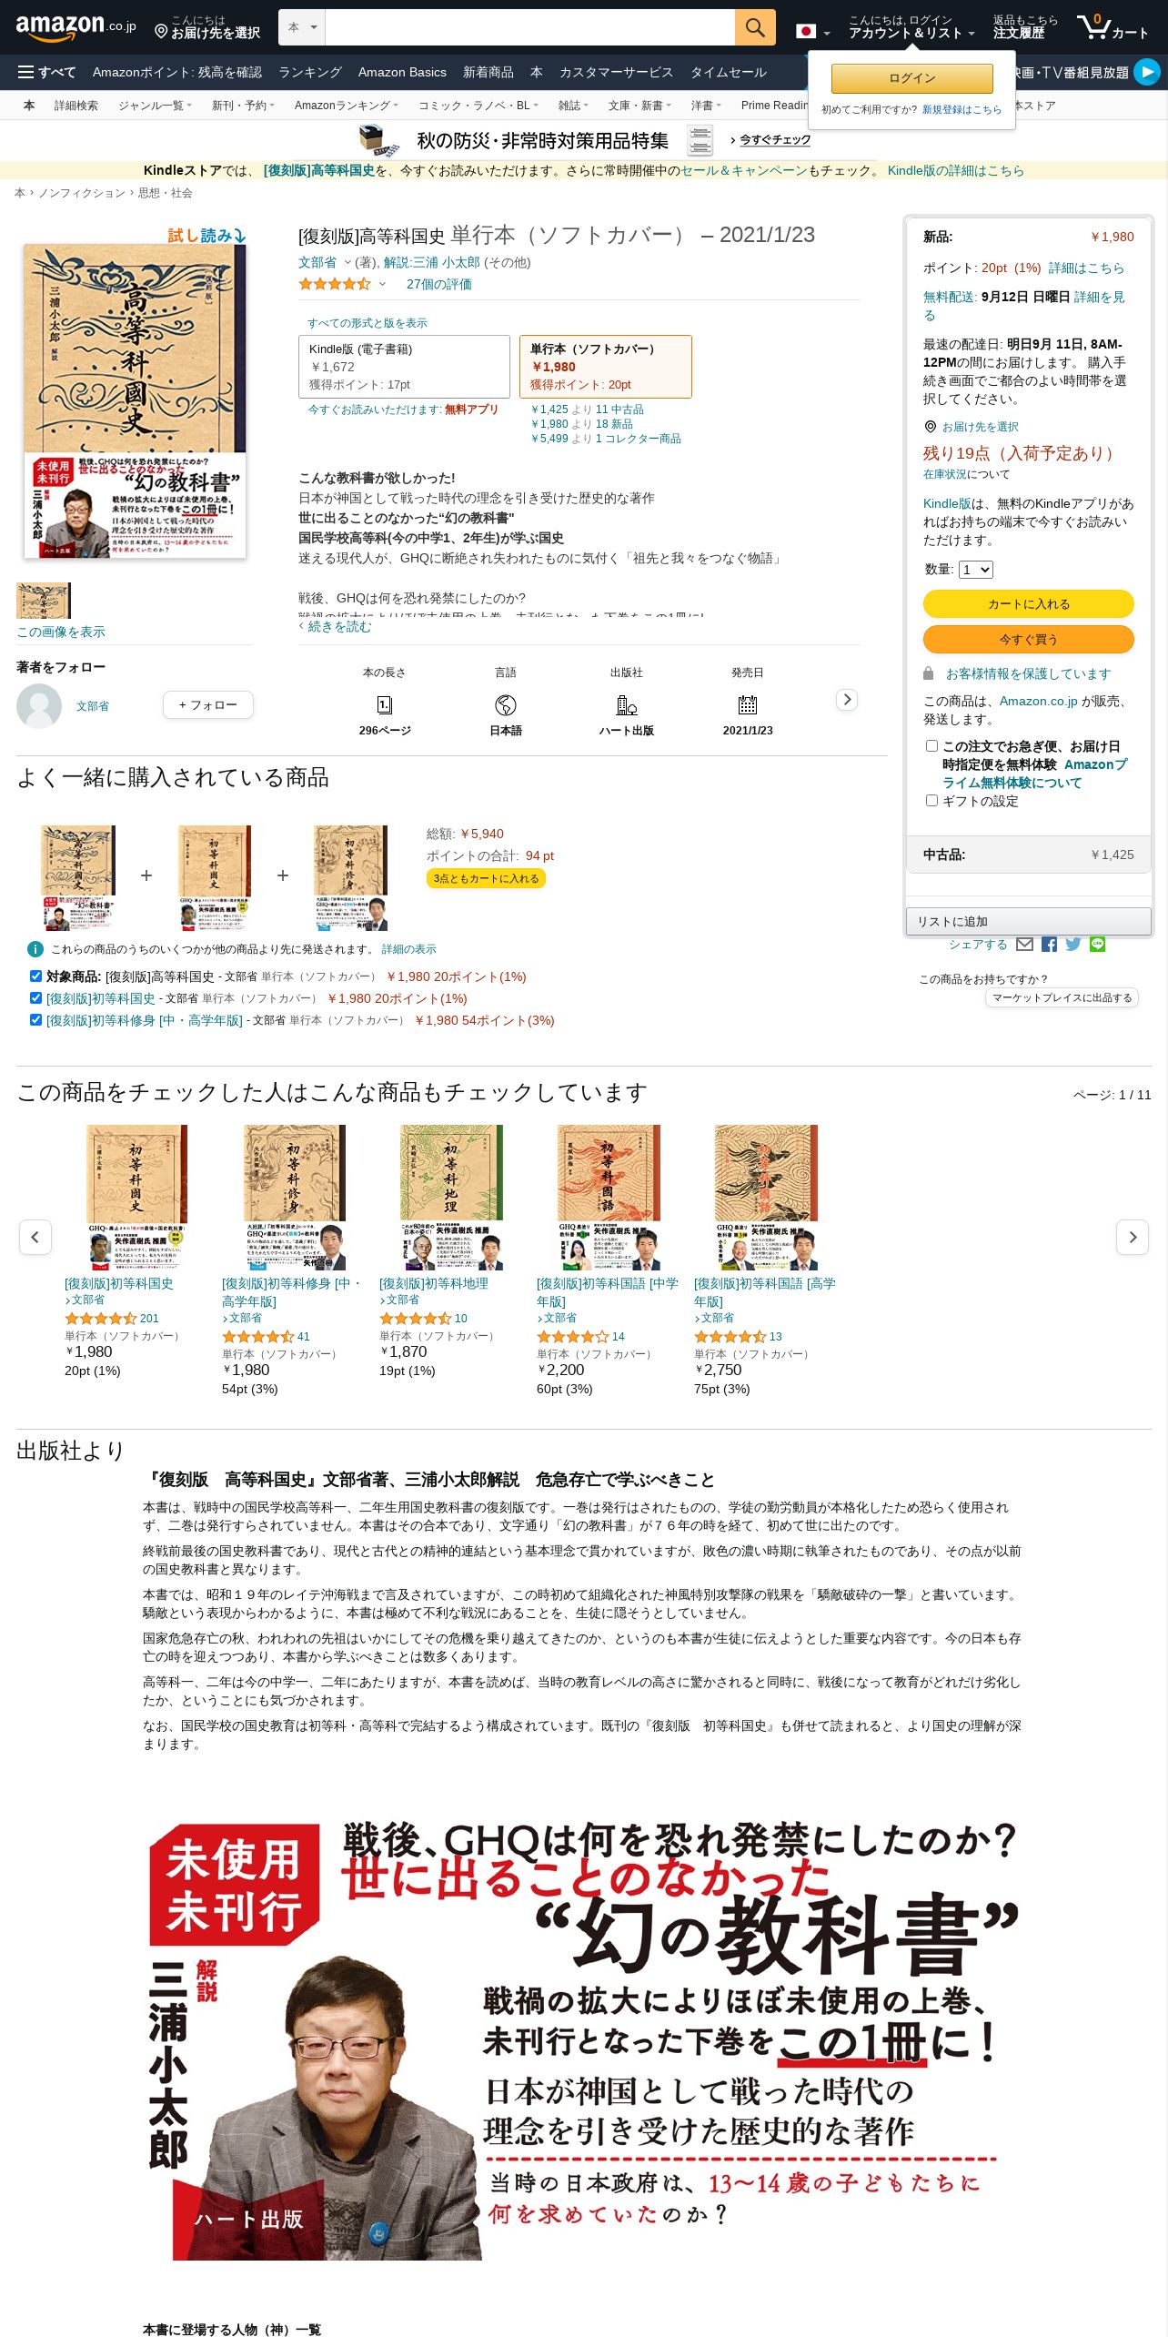Viewport: 1168px width, 2337px height.
Task: Uncheck the 初等科修身 bundle checkbox
Action: [35, 1019]
